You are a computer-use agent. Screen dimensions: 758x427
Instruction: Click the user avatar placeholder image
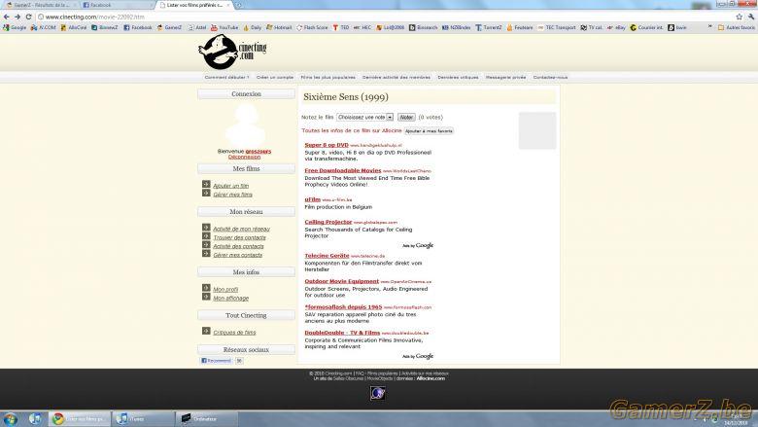(x=246, y=125)
